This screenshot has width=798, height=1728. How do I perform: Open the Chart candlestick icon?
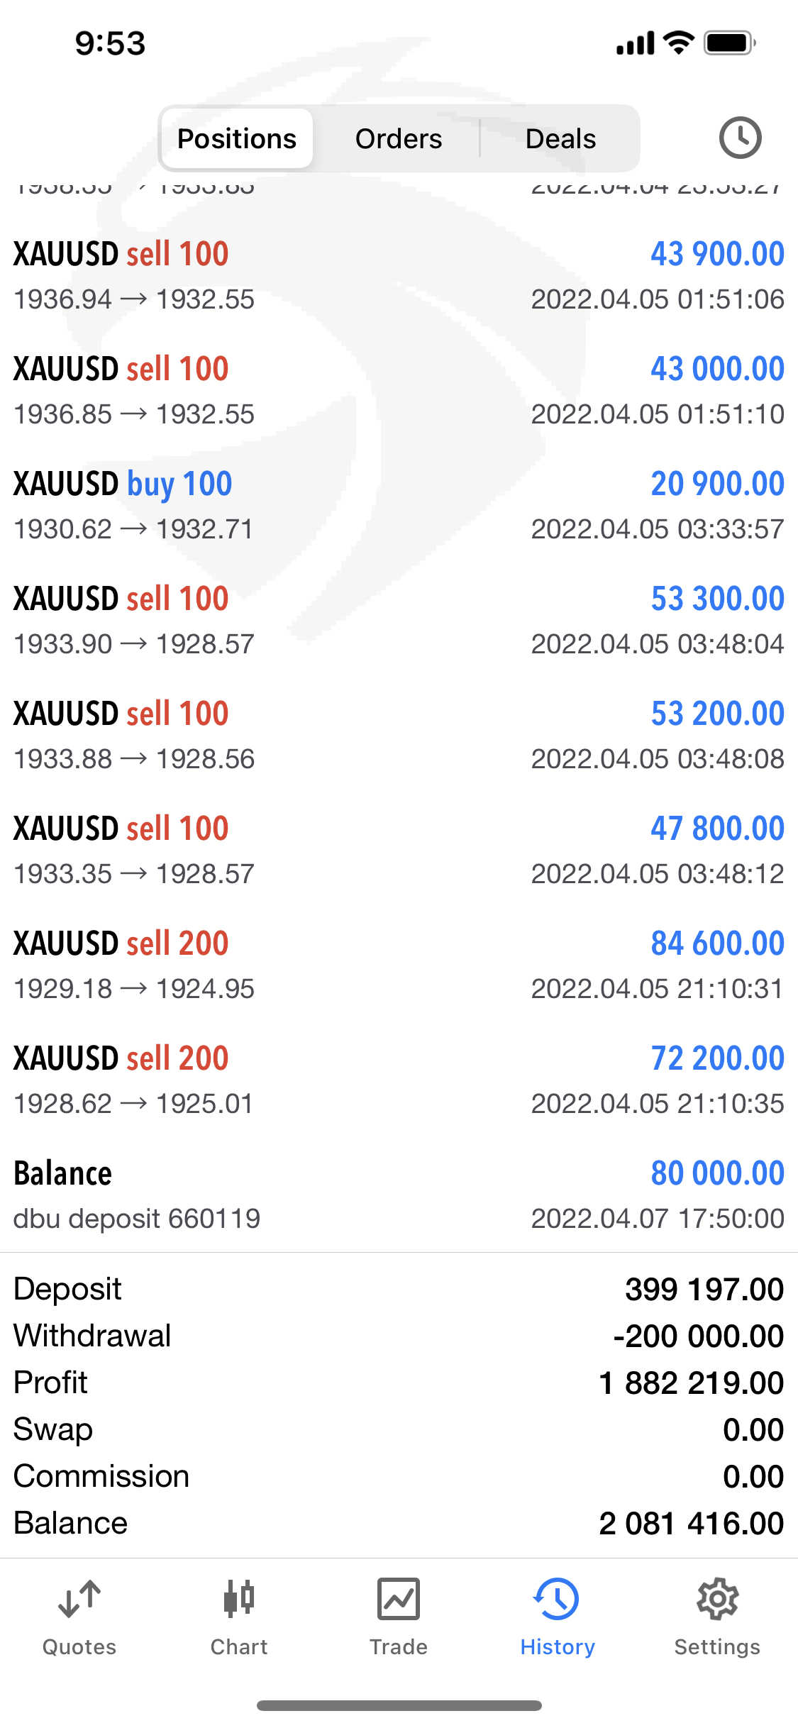coord(239,1599)
